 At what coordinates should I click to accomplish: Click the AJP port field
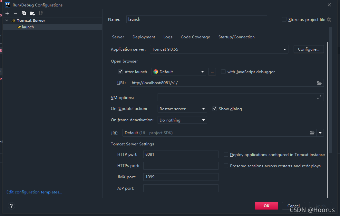[x=181, y=188]
